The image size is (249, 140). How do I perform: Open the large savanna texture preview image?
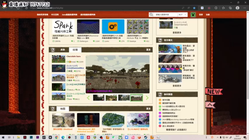(118, 74)
